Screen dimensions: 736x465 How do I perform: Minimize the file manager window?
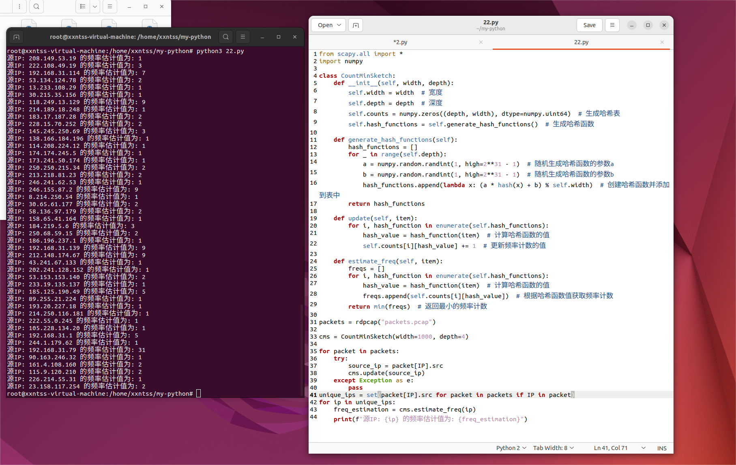point(129,6)
